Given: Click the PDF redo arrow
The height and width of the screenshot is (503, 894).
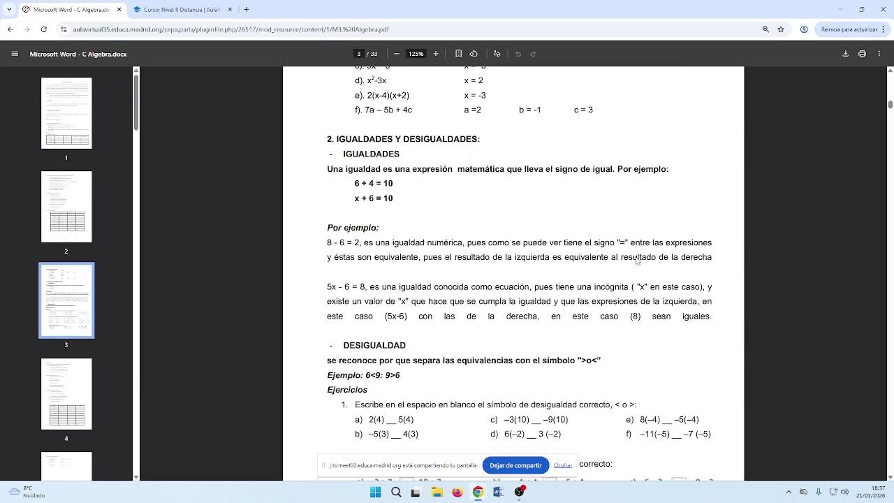Looking at the screenshot, I should tap(533, 54).
